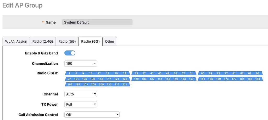Screen dimensions: 268x120
Task: Open the Channel Auto dropdown
Action: pyautogui.click(x=81, y=94)
